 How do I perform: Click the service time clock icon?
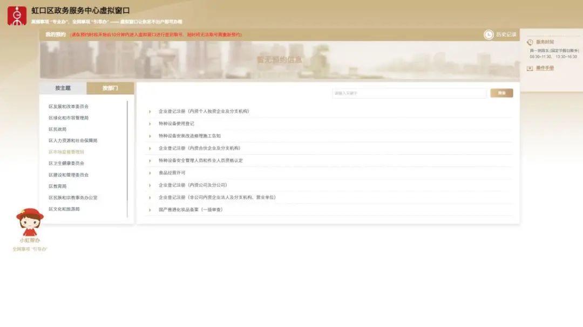pyautogui.click(x=530, y=43)
